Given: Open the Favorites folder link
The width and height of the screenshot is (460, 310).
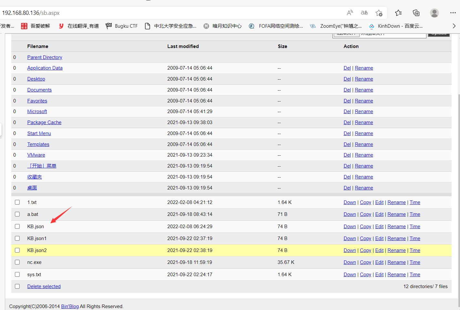Looking at the screenshot, I should click(37, 101).
